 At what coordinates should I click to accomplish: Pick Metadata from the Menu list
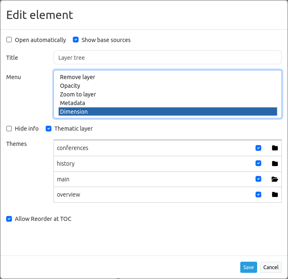(x=72, y=103)
